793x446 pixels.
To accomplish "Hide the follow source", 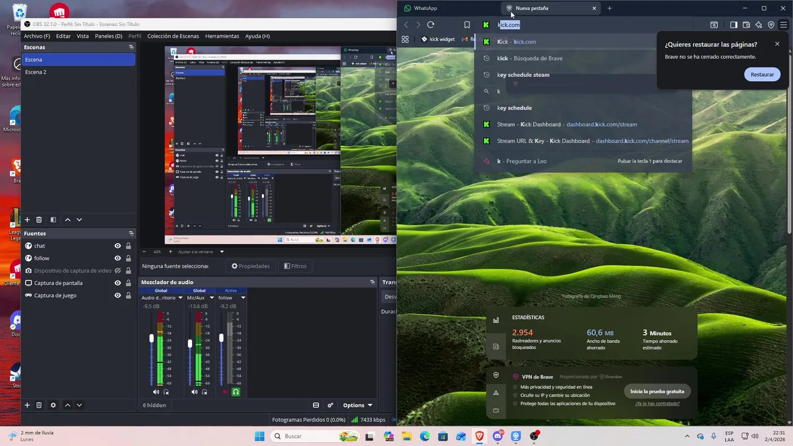I will 117,258.
